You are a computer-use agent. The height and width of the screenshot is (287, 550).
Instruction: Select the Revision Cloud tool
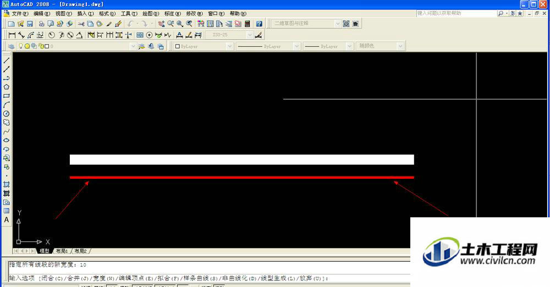(x=6, y=122)
